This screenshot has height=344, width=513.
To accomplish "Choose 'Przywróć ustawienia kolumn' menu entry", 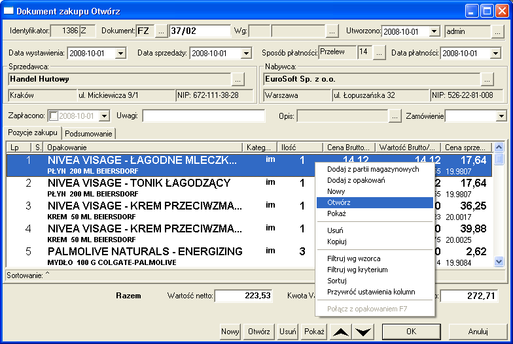I will click(375, 292).
